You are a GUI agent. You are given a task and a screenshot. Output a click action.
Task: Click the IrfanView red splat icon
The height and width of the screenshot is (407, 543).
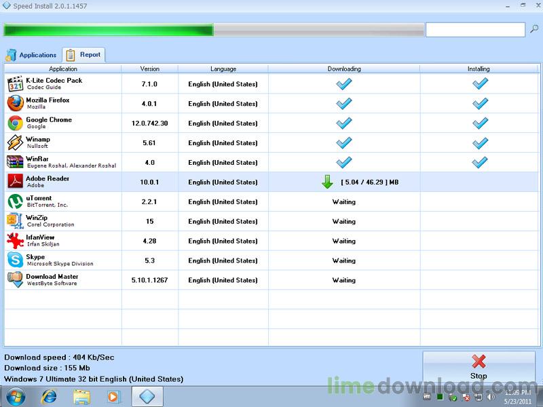[x=15, y=241]
